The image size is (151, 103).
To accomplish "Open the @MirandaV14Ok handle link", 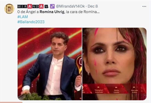I will click(70, 6).
